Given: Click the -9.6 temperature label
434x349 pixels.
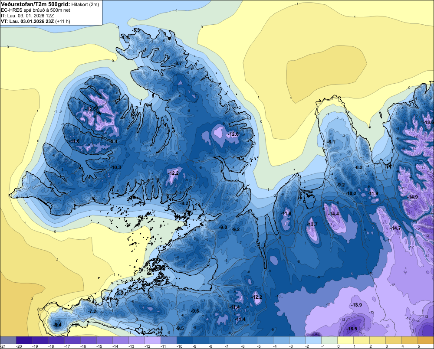Looking at the screenshot, I should click(x=195, y=311).
